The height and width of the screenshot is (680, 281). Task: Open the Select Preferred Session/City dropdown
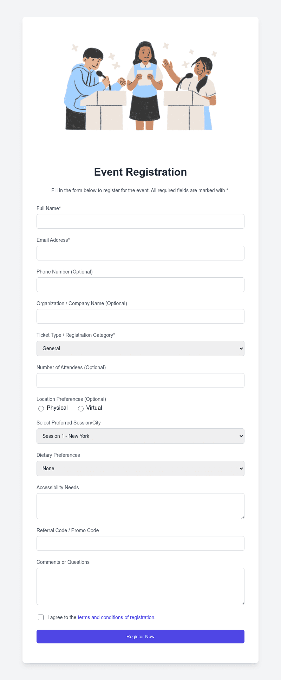click(140, 436)
